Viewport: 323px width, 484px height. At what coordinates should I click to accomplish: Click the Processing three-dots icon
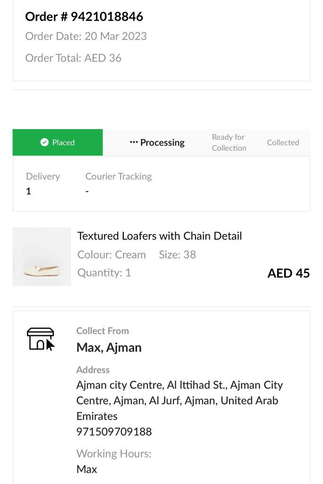pos(134,142)
